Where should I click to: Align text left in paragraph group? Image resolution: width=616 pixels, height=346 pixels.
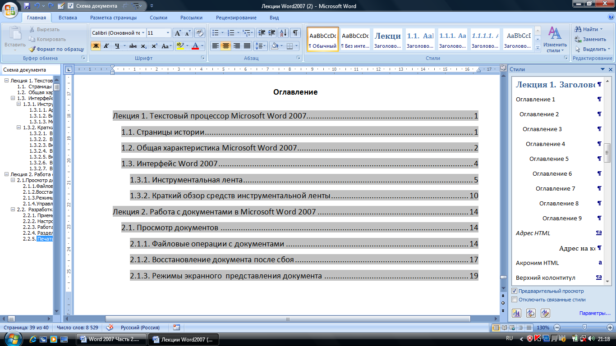point(216,46)
